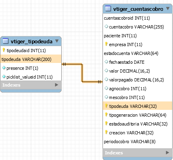This screenshot has height=160, width=173.
Task: Collapse the vtiger_tipodeuda table via header arrow
Action: click(x=57, y=41)
